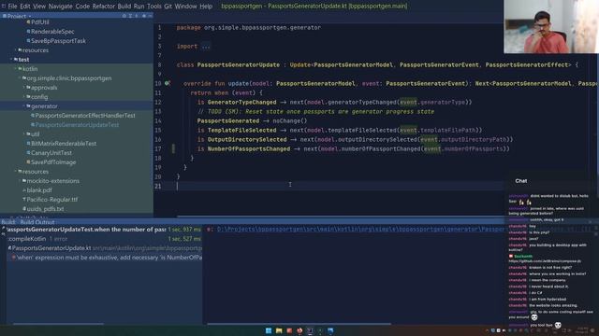
Task: Collapse the resources folder containing mockito-extensions
Action: pos(16,172)
